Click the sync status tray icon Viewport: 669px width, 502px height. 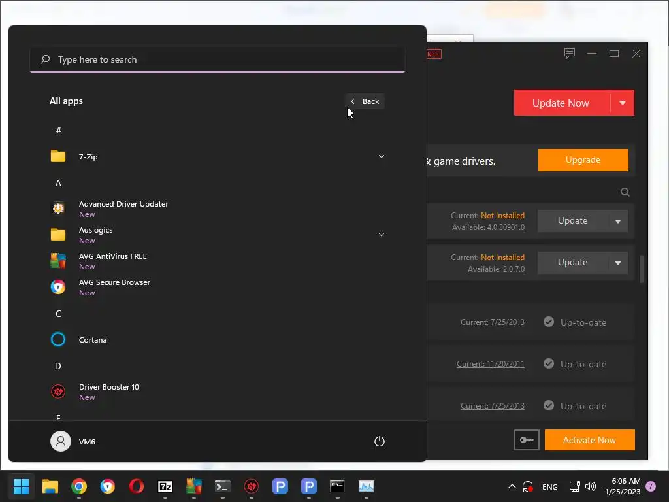coord(528,486)
